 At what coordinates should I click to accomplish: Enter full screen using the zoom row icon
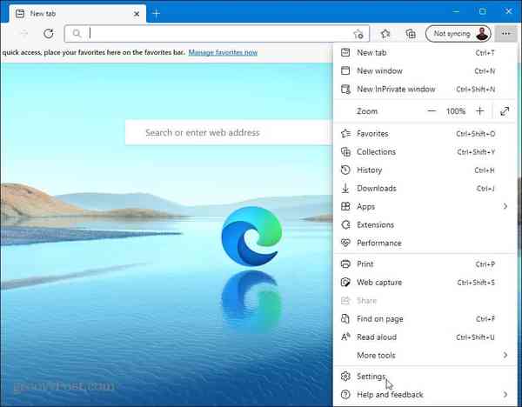coord(505,111)
